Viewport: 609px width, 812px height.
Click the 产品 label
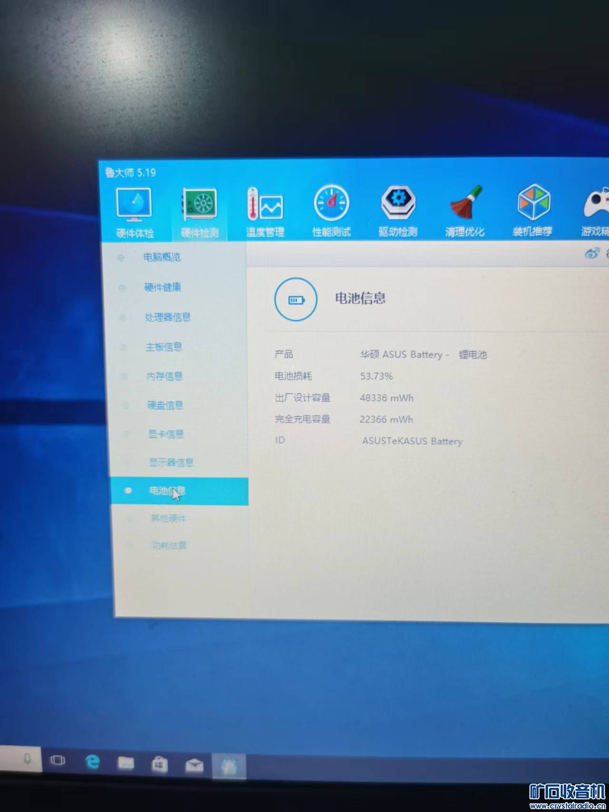(x=284, y=354)
